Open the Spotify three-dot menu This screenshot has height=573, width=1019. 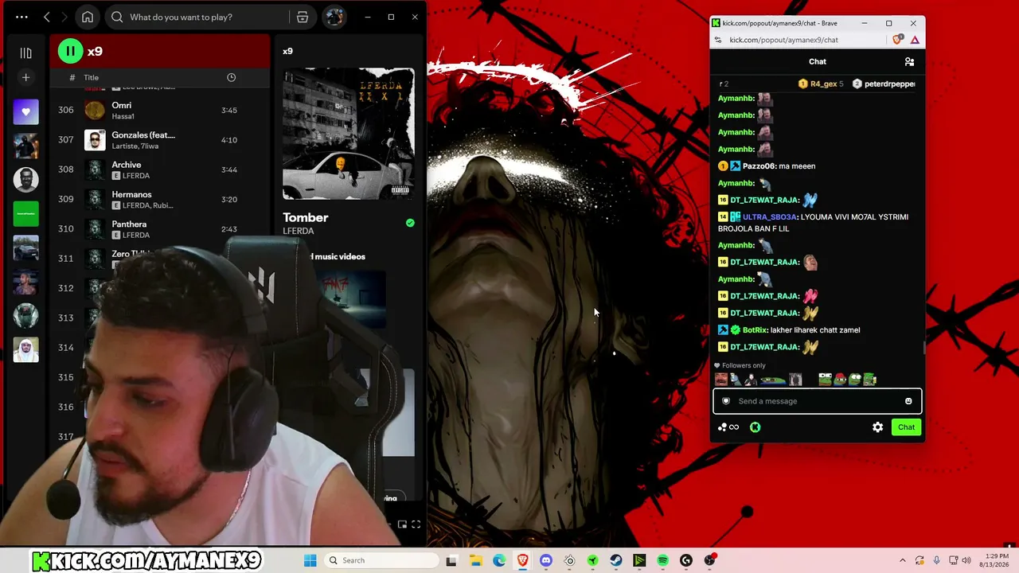pyautogui.click(x=21, y=17)
